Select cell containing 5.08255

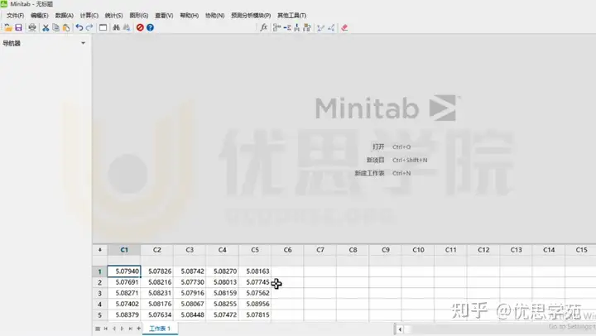tap(223, 304)
